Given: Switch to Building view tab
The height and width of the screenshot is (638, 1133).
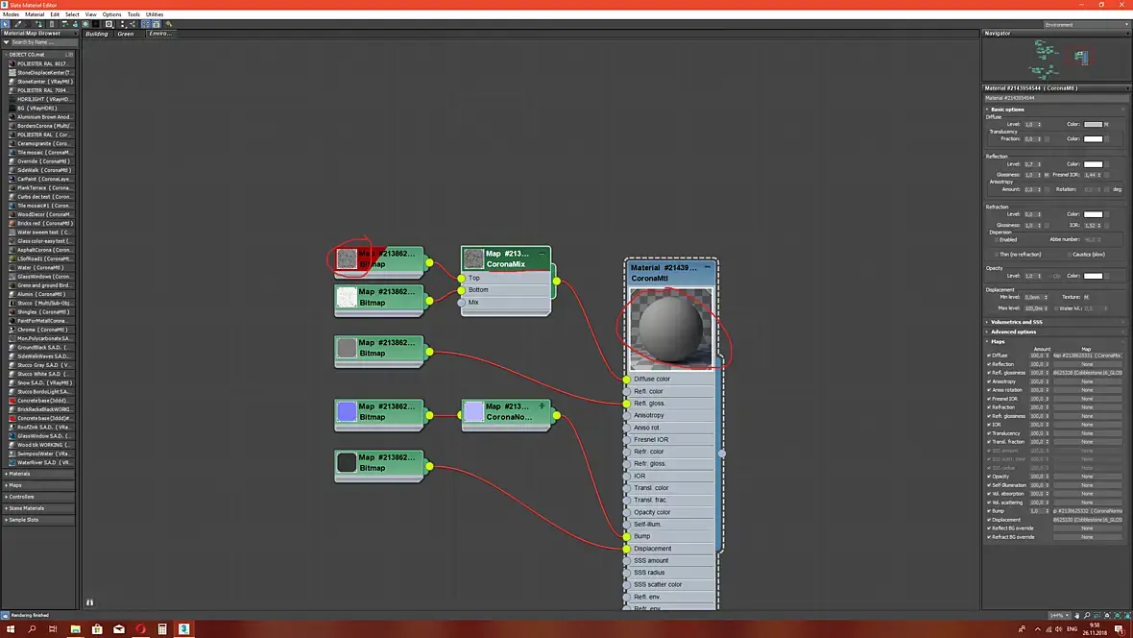Looking at the screenshot, I should (x=96, y=34).
